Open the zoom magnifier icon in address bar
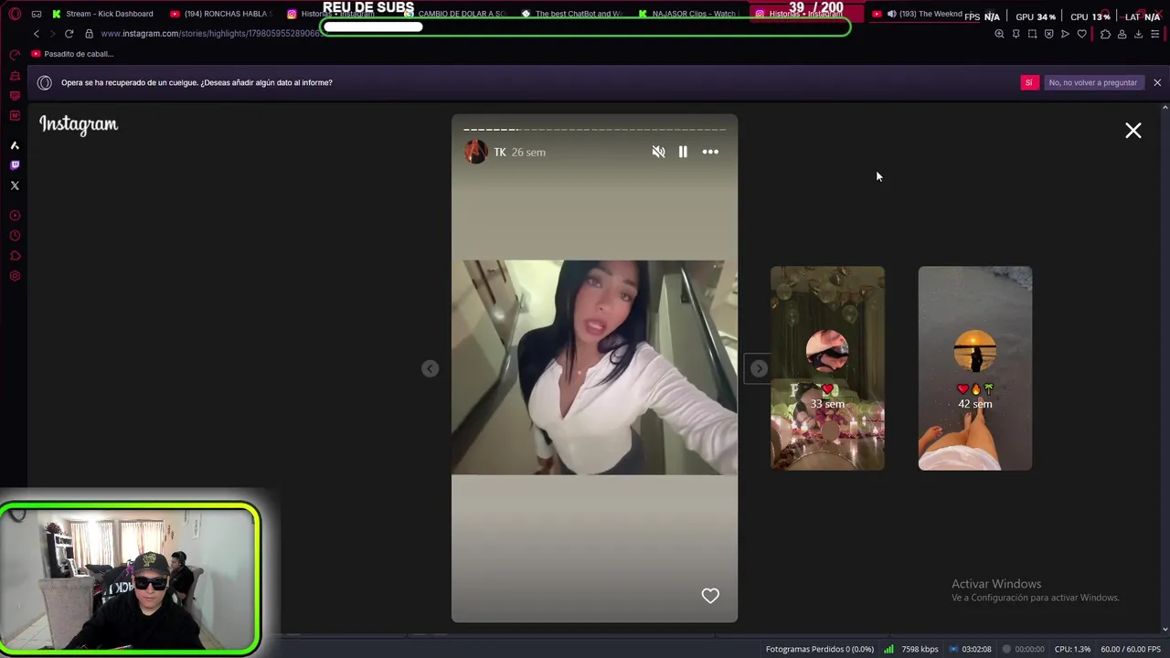This screenshot has width=1170, height=658. (999, 34)
